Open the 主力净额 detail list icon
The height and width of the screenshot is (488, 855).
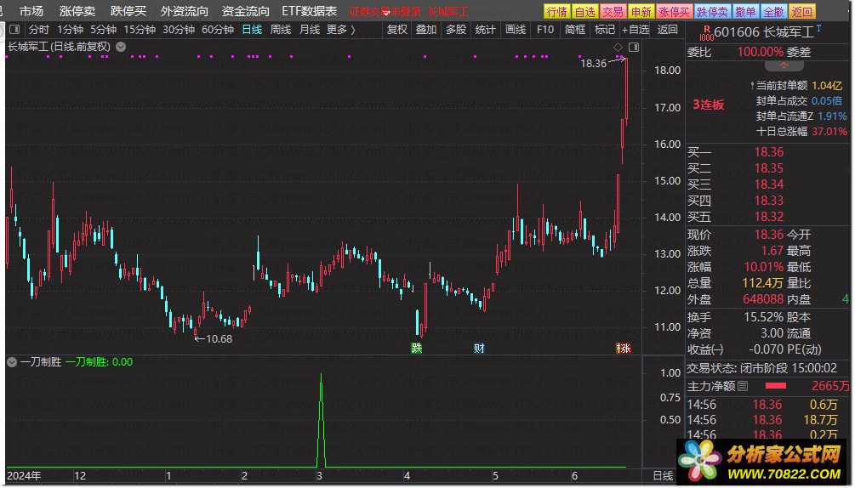coord(743,386)
